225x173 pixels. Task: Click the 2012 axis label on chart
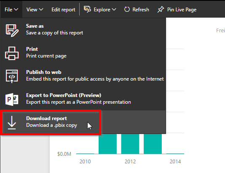click(x=130, y=162)
